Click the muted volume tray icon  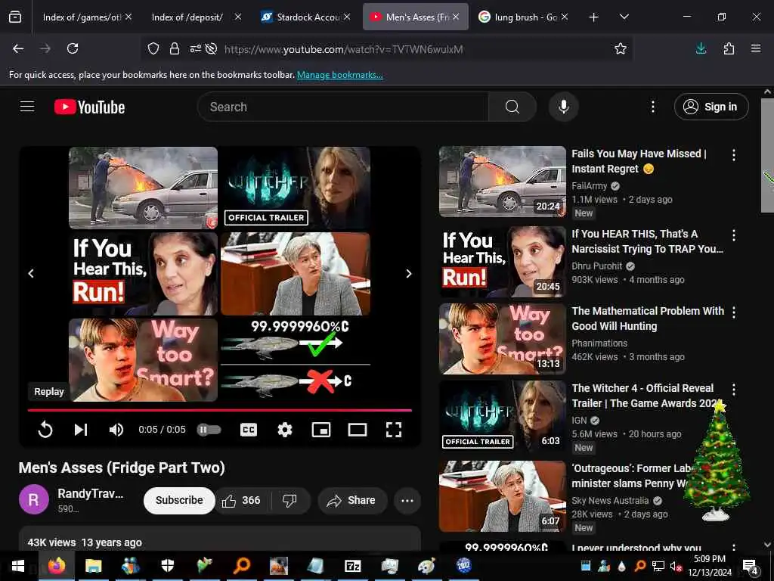point(676,566)
